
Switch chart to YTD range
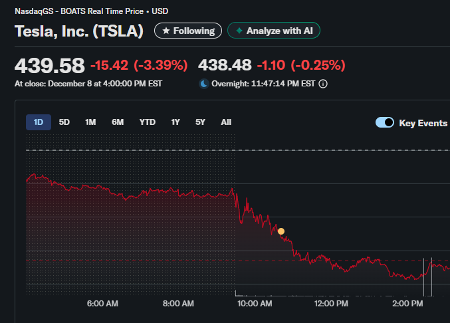point(147,122)
